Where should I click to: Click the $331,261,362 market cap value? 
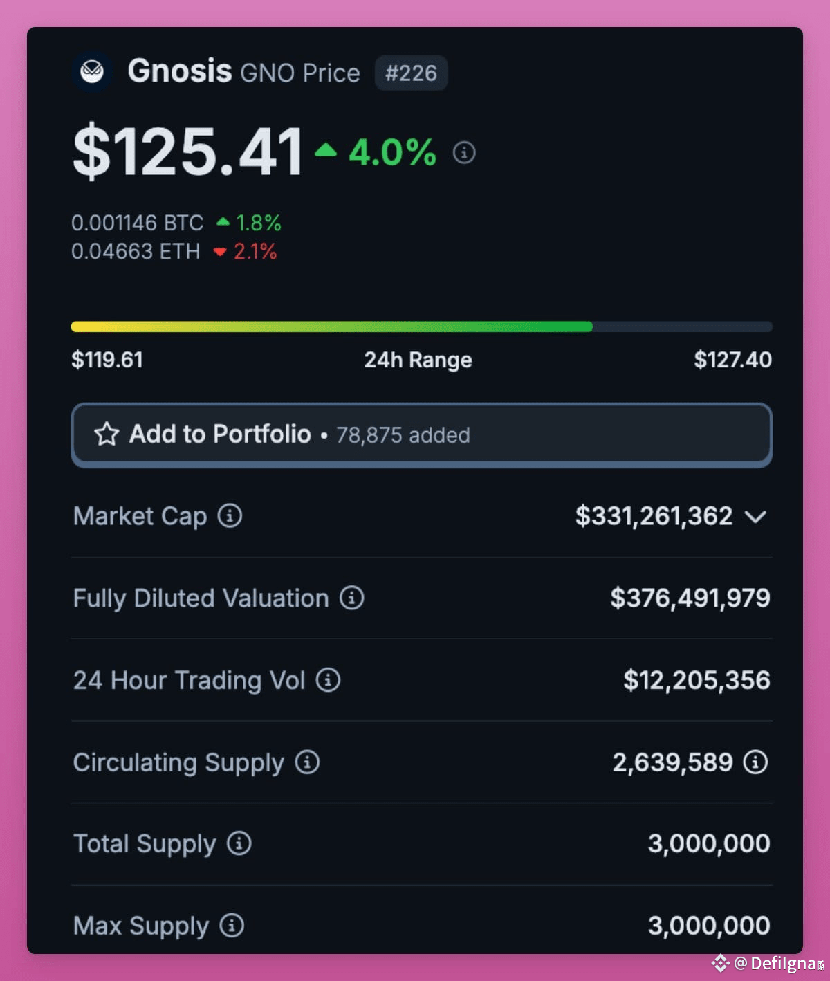click(654, 516)
